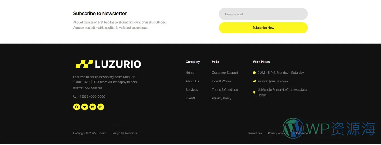381x145 pixels.
Task: Open How It Works link
Action: [221, 81]
